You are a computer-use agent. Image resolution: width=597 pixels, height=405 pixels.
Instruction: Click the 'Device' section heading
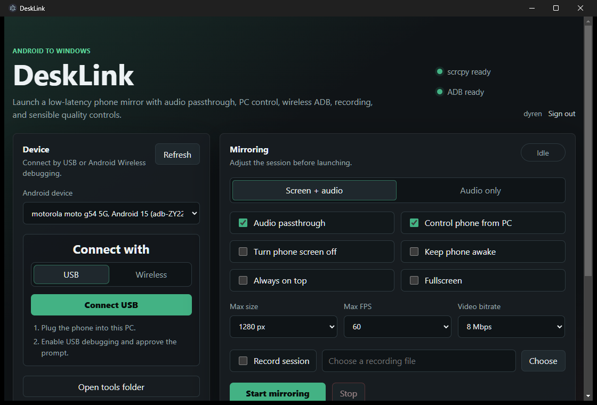[x=36, y=150]
